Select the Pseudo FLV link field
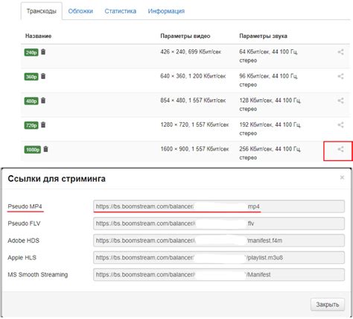 point(219,224)
